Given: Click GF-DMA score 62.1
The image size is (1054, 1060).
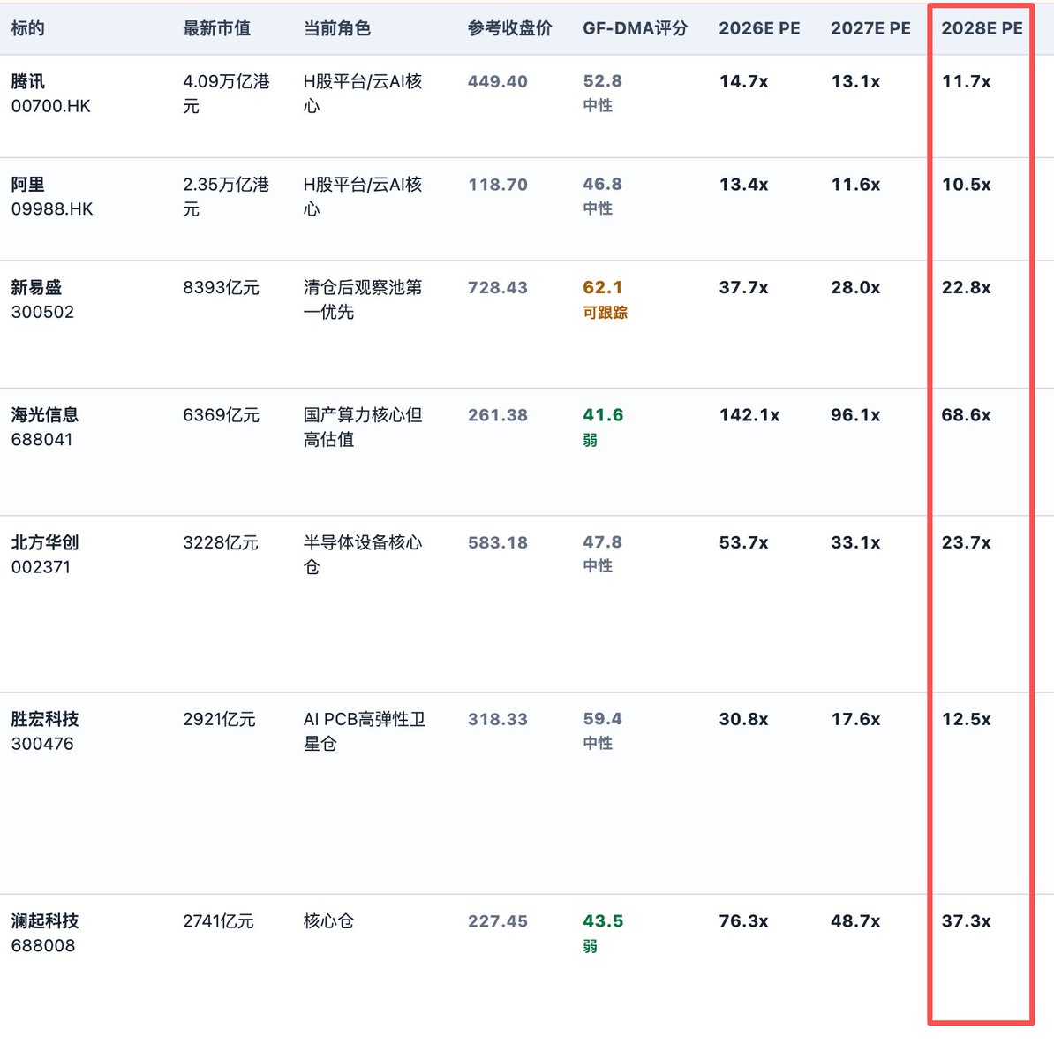Looking at the screenshot, I should (x=603, y=287).
